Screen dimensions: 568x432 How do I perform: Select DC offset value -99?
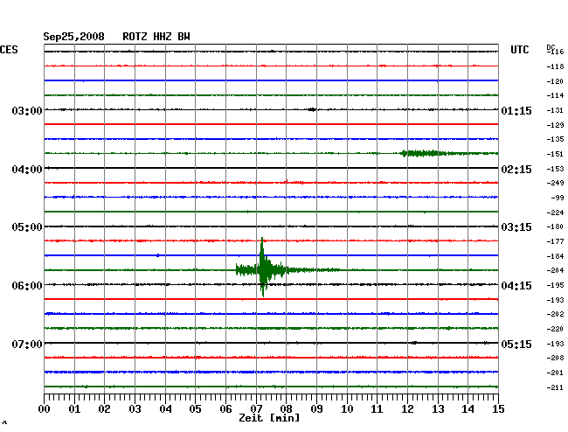click(x=558, y=198)
